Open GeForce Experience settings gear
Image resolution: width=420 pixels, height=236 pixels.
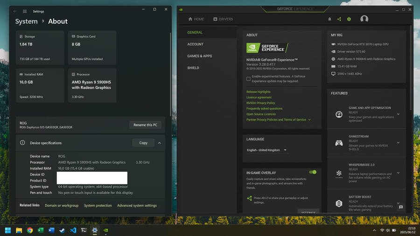(x=349, y=19)
